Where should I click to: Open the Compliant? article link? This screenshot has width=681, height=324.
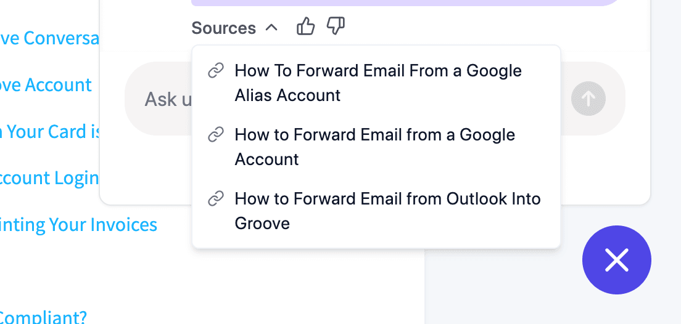point(43,318)
